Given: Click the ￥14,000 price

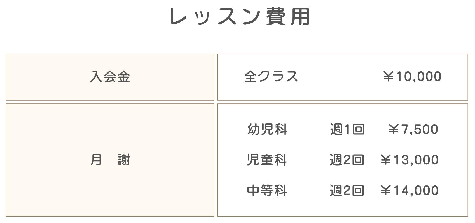Looking at the screenshot, I should [x=409, y=191].
